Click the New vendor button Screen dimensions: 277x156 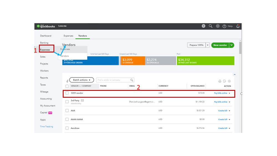click(x=220, y=45)
